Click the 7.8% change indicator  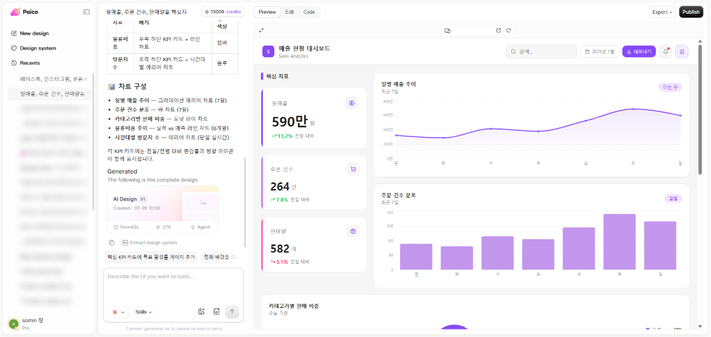coord(279,199)
